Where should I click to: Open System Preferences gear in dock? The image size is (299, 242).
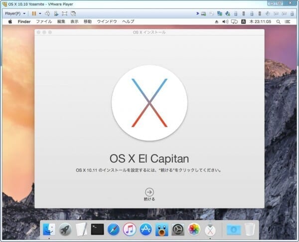[178, 229]
